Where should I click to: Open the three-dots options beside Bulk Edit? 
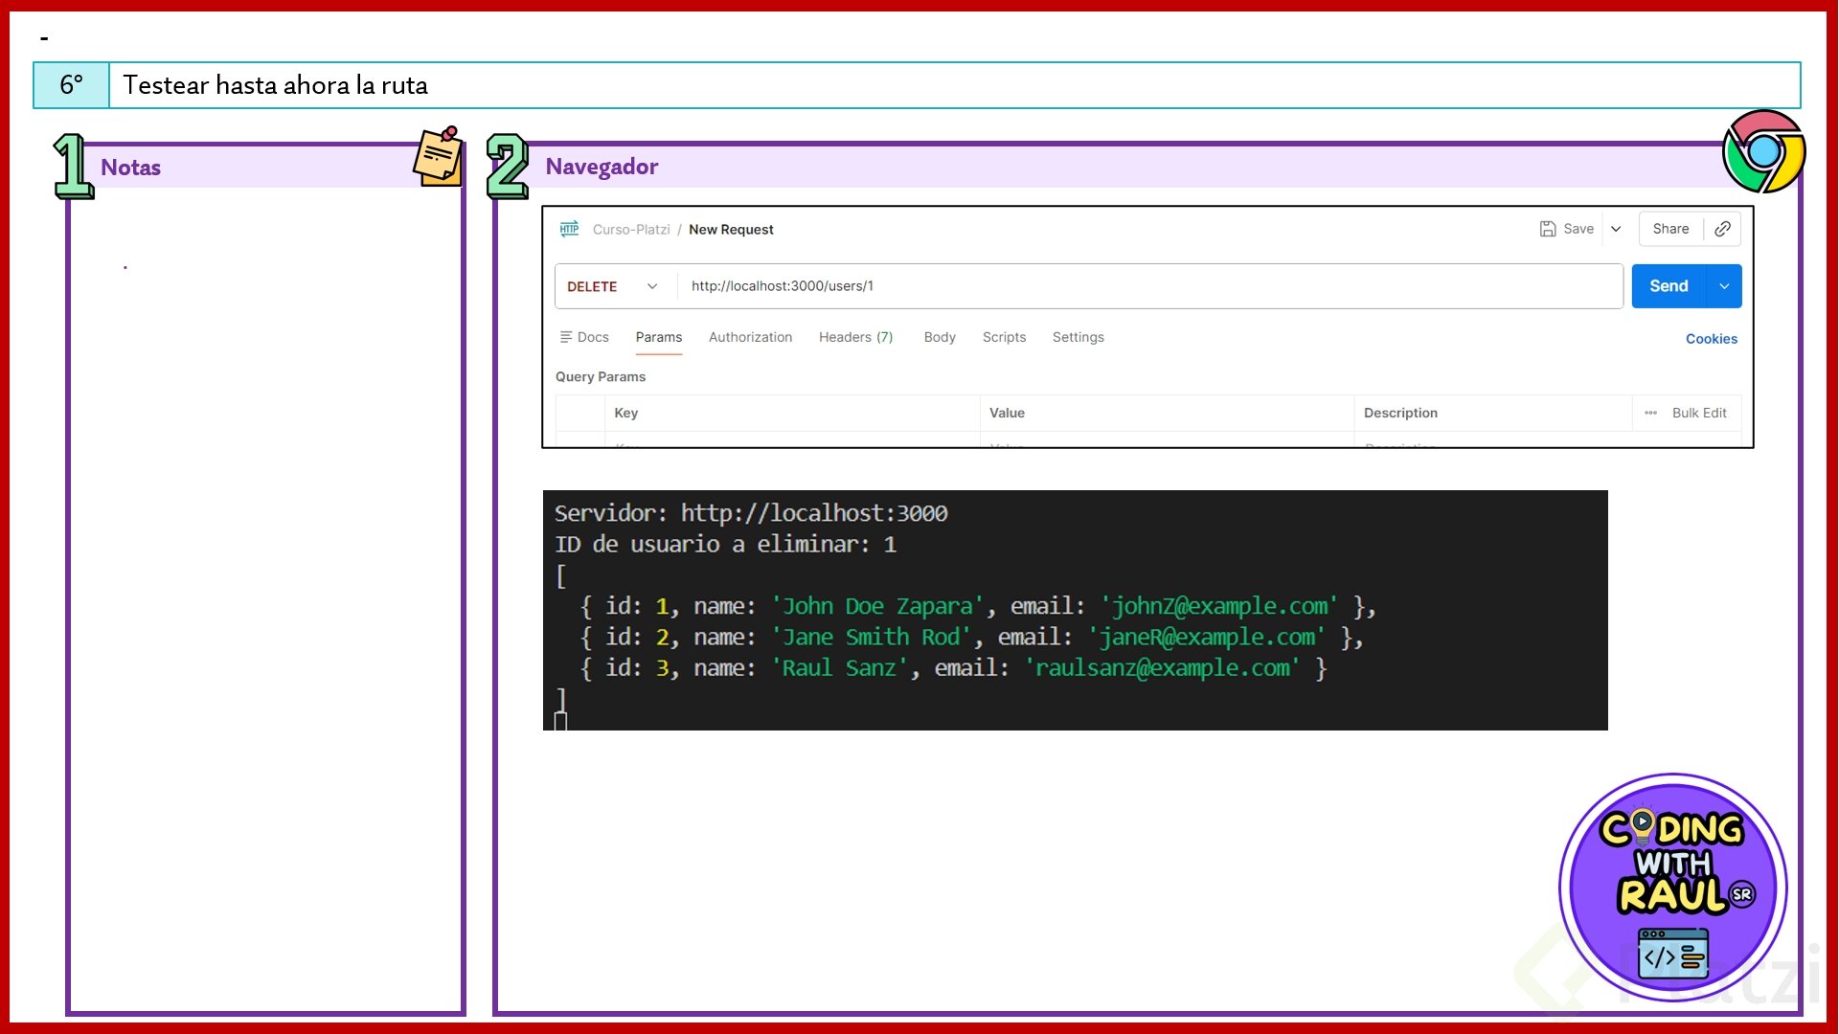click(x=1650, y=413)
